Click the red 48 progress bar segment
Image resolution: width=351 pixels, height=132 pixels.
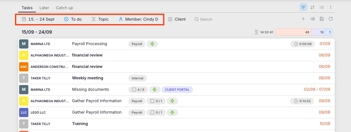293,32
